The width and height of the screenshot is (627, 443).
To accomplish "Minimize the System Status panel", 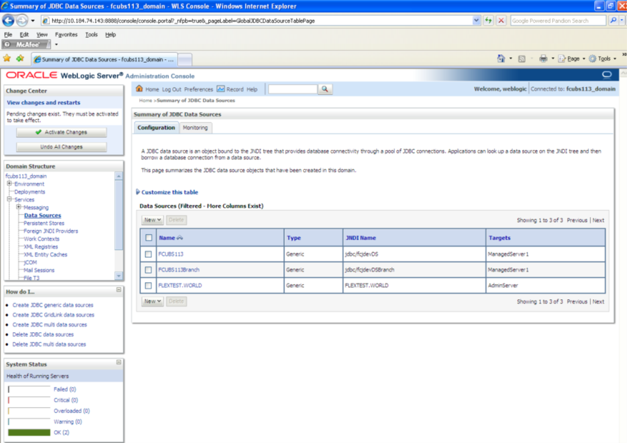I will (x=119, y=363).
